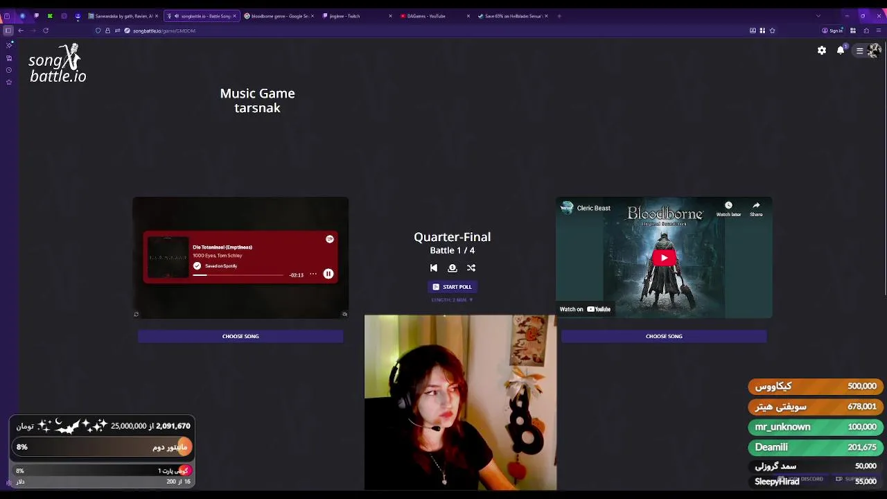Click the install app icon in address bar

coord(753,30)
